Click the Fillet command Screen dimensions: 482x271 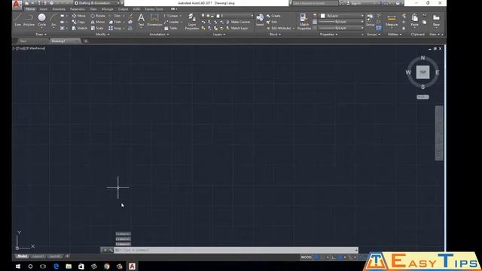tap(115, 22)
